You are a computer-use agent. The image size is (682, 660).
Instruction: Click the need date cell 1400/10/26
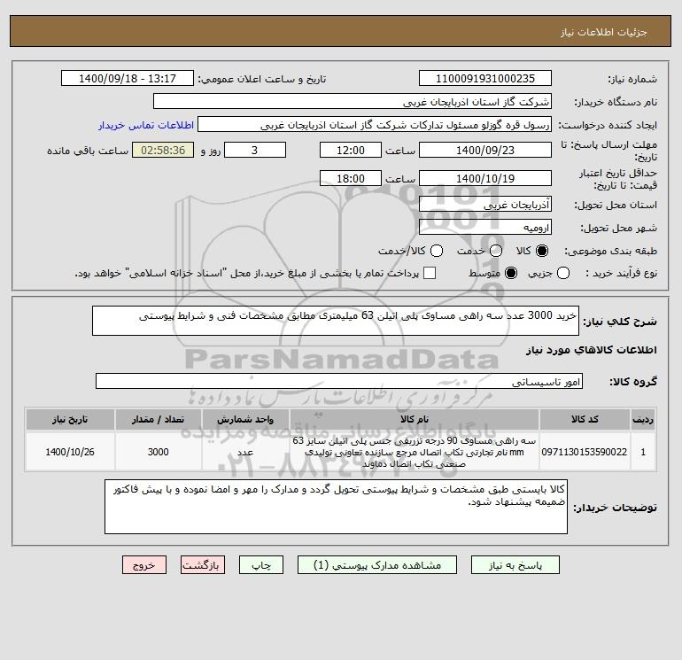pyautogui.click(x=70, y=452)
